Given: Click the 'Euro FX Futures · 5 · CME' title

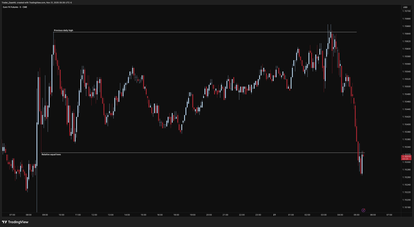Looking at the screenshot, I should (15, 7).
